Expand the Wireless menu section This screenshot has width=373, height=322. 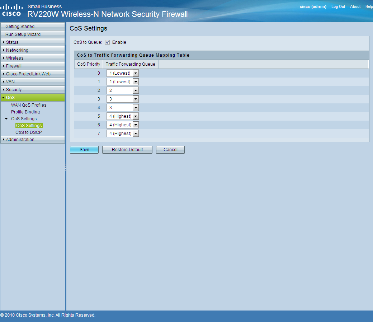(x=33, y=58)
